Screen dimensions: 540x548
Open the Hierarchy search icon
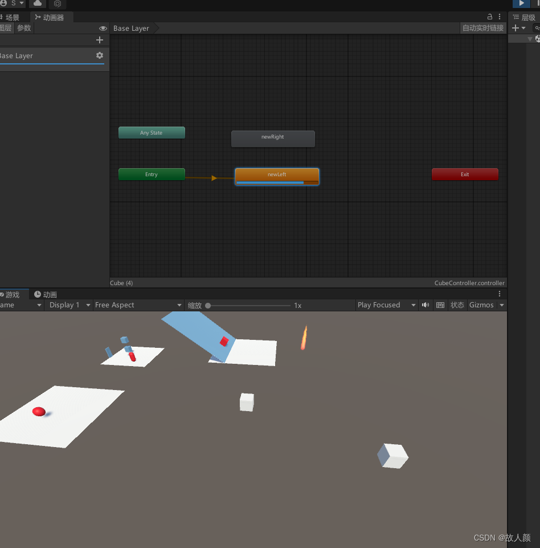[538, 28]
